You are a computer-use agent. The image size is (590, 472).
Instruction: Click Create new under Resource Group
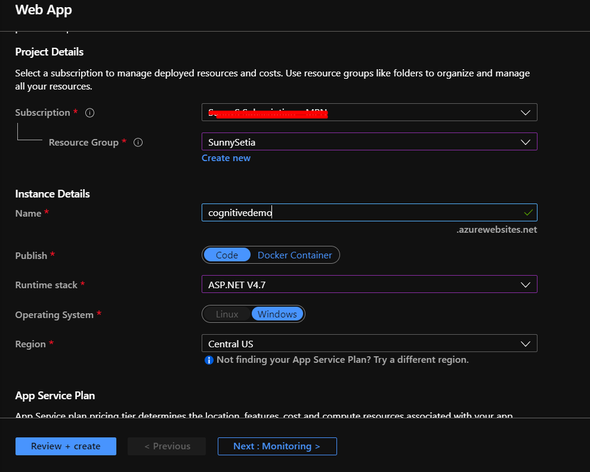226,158
